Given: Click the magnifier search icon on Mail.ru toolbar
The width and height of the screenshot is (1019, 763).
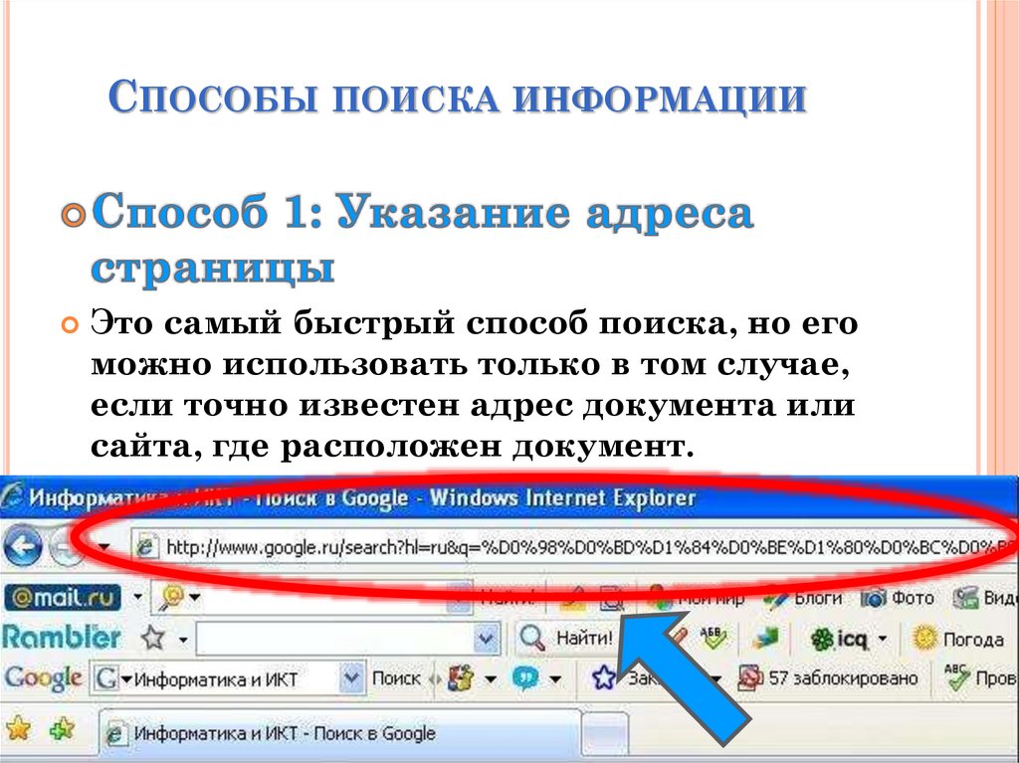Looking at the screenshot, I should pyautogui.click(x=171, y=597).
